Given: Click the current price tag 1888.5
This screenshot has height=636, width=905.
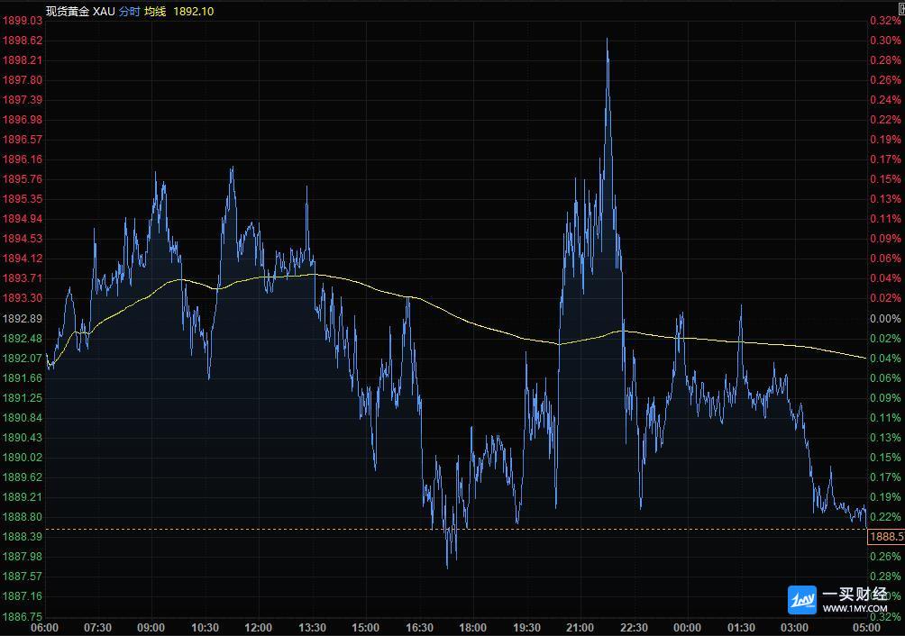Looking at the screenshot, I should 886,537.
